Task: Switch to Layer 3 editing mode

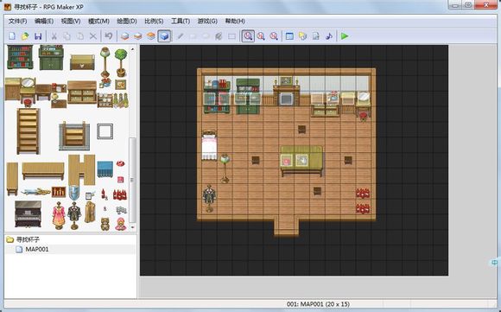Action: (x=151, y=36)
